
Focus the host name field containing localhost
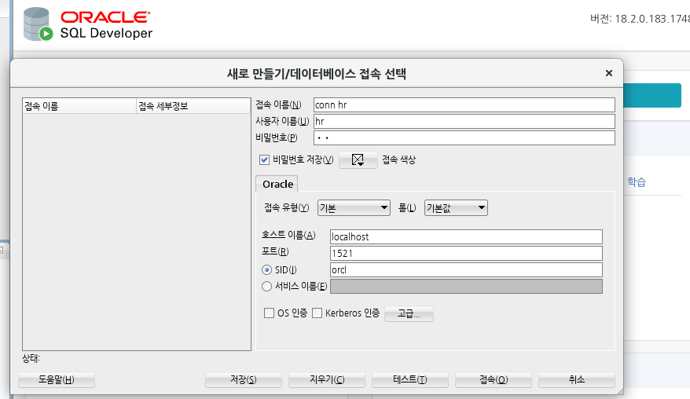coord(466,236)
